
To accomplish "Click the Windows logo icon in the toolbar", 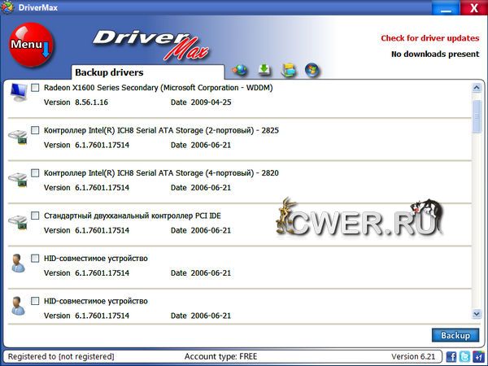I will tap(311, 70).
